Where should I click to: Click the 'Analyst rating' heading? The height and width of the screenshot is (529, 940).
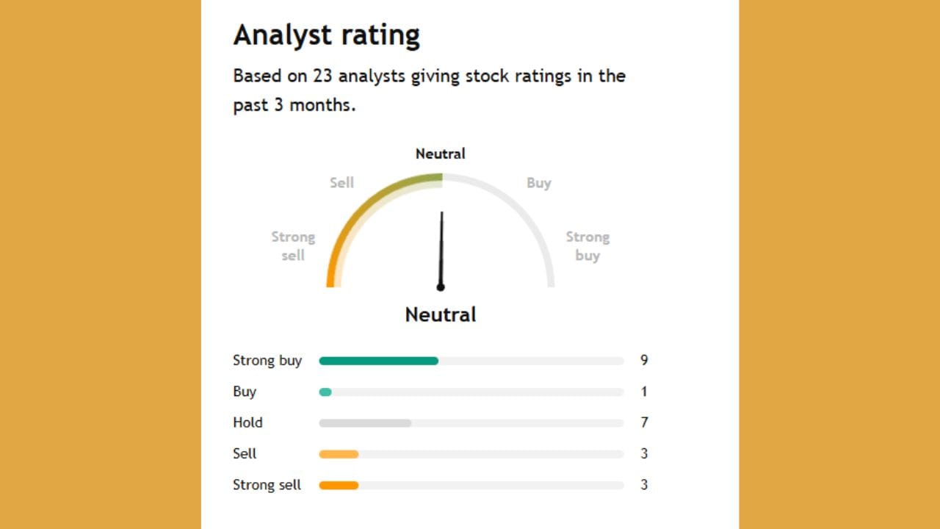tap(327, 35)
